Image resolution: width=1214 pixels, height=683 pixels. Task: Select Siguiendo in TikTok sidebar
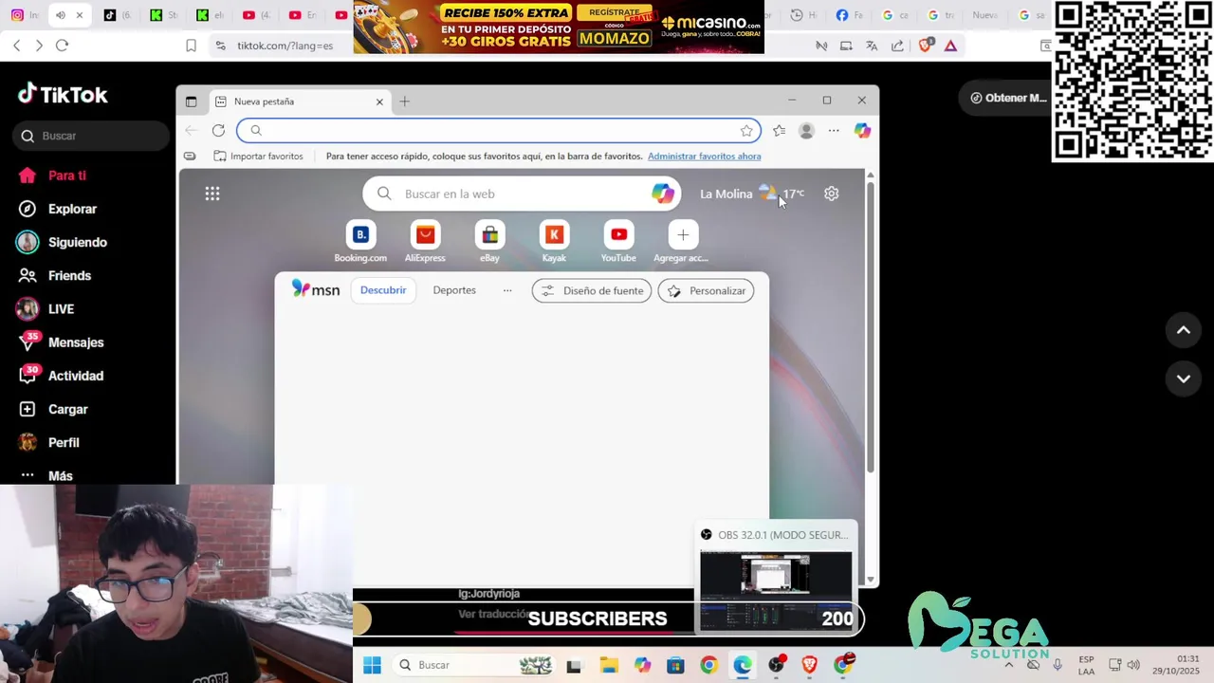(63, 243)
